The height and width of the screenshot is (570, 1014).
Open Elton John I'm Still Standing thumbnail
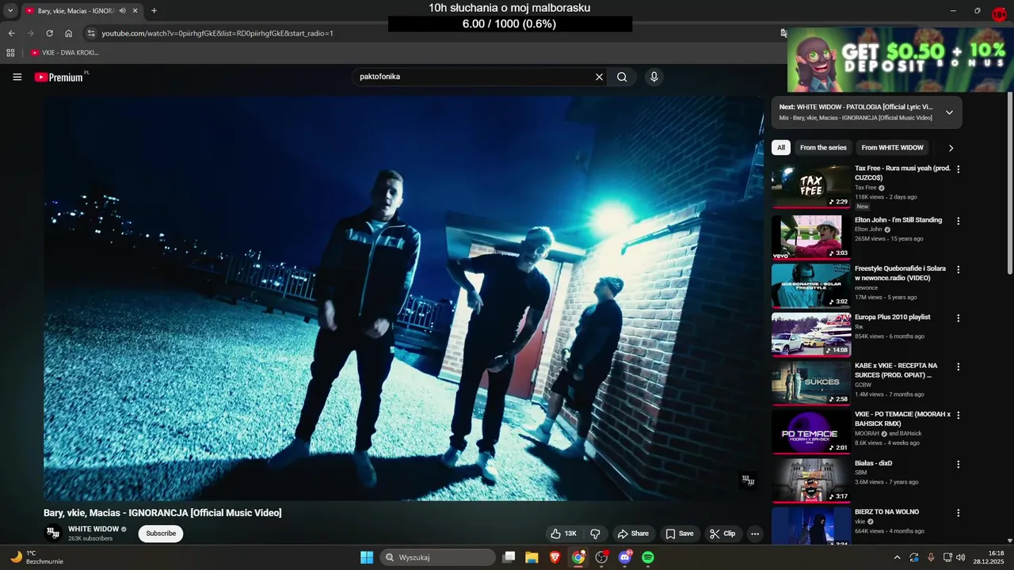(811, 237)
